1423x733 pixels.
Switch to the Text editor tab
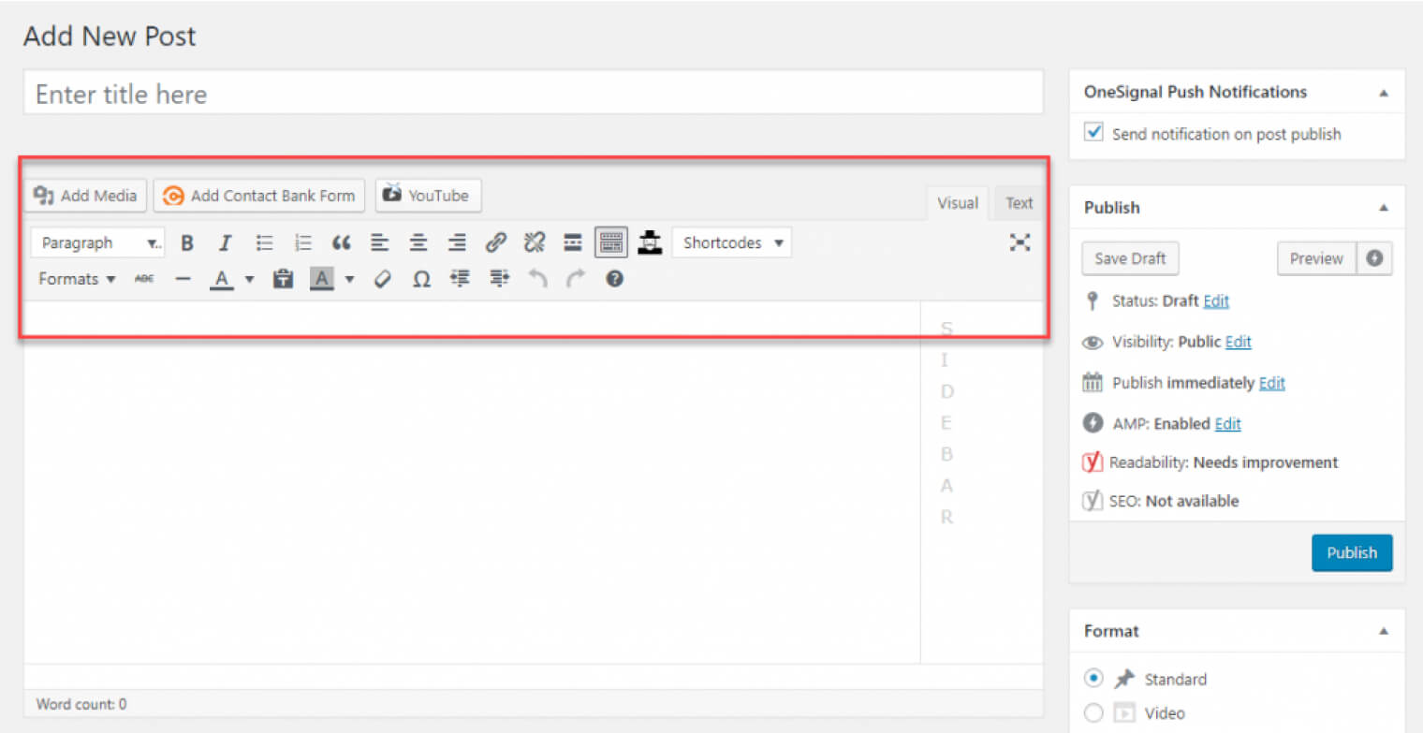[x=1019, y=203]
